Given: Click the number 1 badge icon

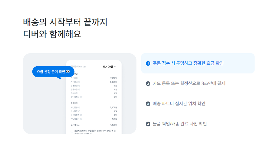Looking at the screenshot, I should (x=148, y=63).
